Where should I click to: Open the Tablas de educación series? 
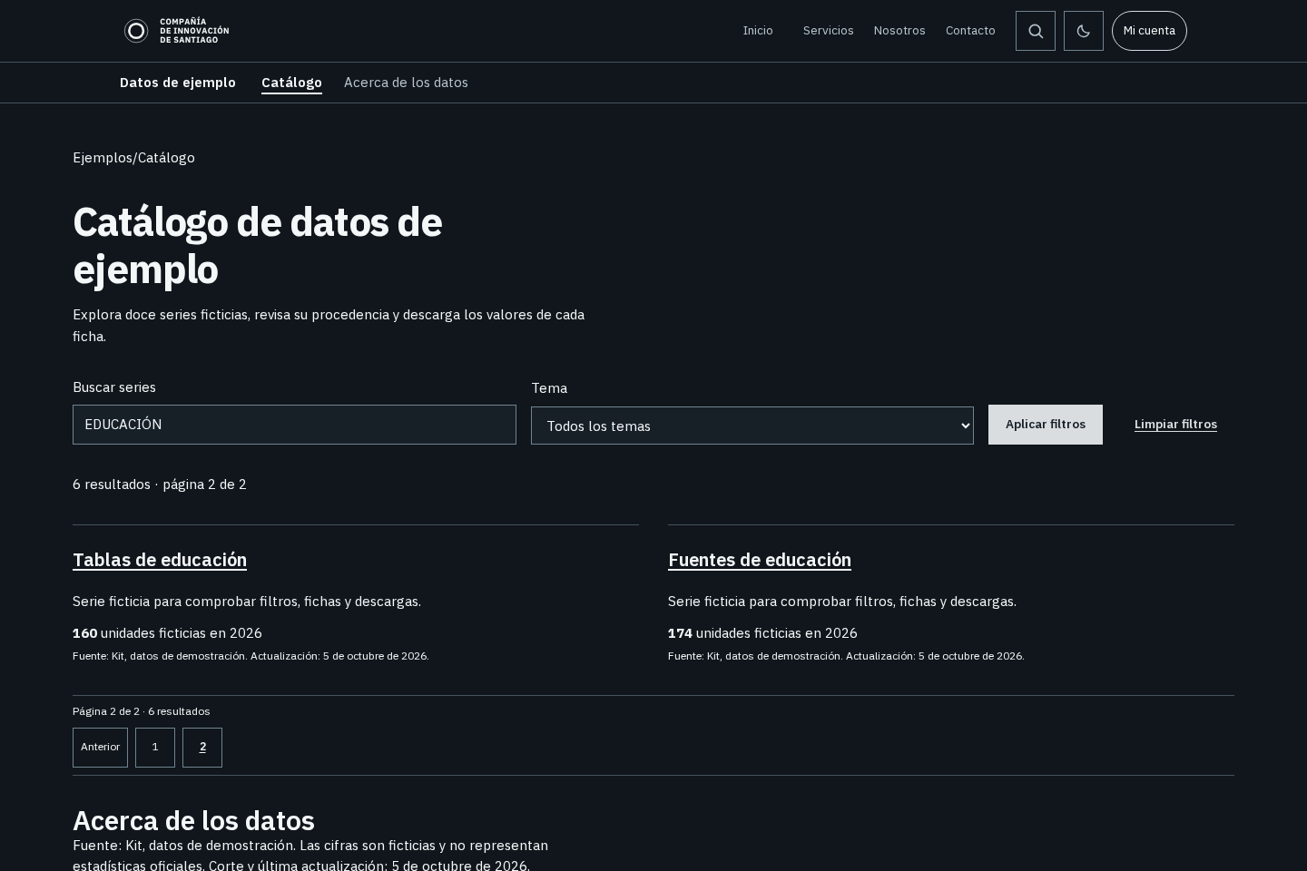coord(160,560)
